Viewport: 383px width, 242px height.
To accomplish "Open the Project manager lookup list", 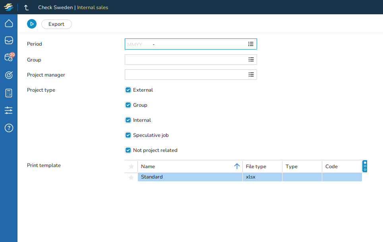I will pyautogui.click(x=251, y=75).
